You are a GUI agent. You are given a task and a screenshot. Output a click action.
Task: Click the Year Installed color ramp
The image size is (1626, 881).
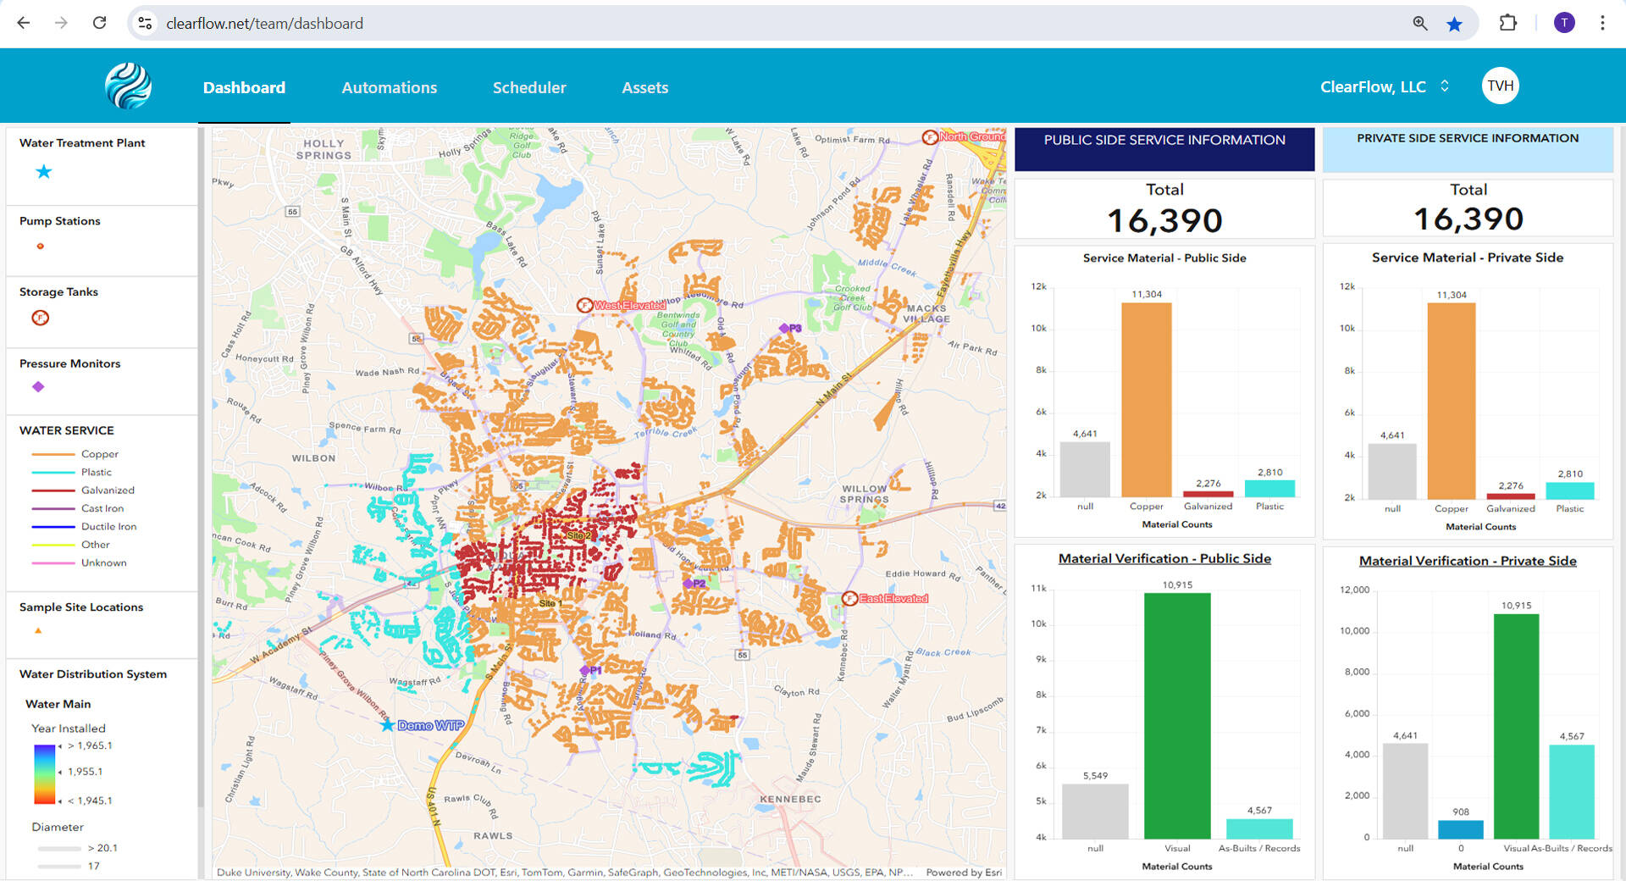[44, 774]
